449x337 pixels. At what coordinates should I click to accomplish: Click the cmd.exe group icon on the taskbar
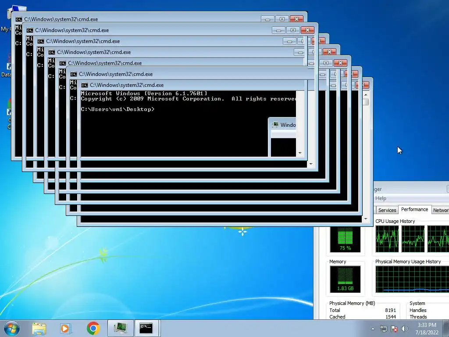pyautogui.click(x=146, y=328)
